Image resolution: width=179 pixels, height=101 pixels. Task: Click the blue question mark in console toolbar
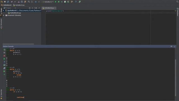[x=4, y=62]
